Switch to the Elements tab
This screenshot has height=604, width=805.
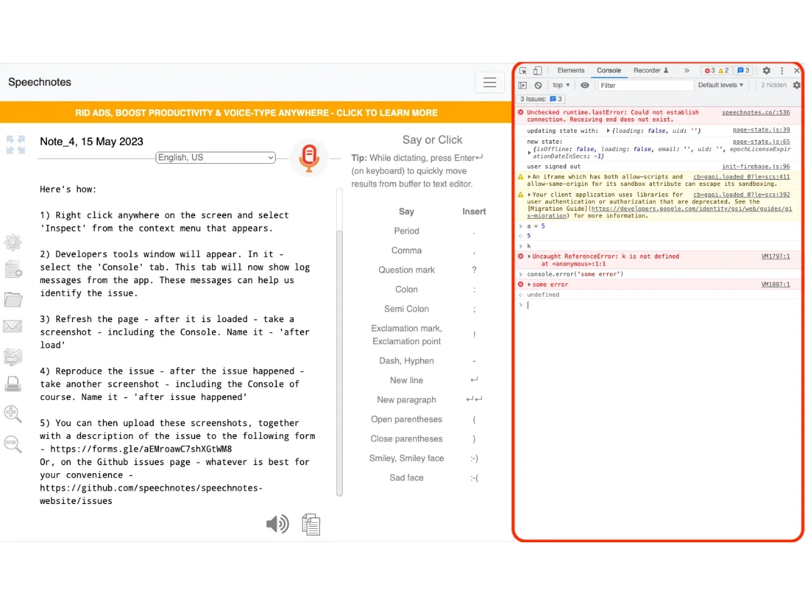[x=571, y=70]
